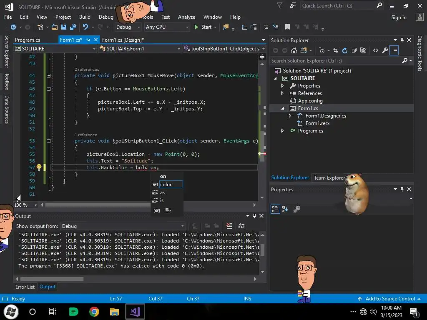
Task: Click Sync with Active Document icon
Action: 336,50
